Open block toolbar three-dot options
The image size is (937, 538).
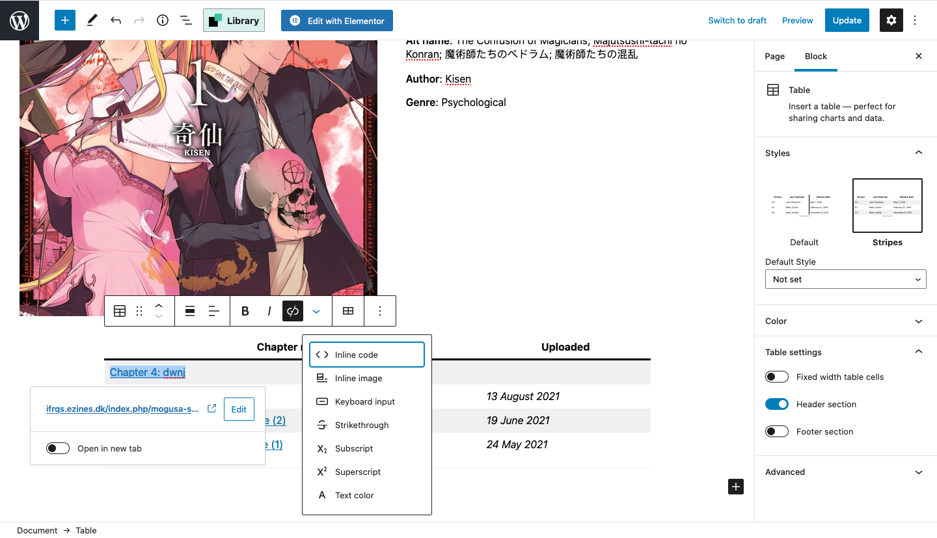click(x=380, y=311)
